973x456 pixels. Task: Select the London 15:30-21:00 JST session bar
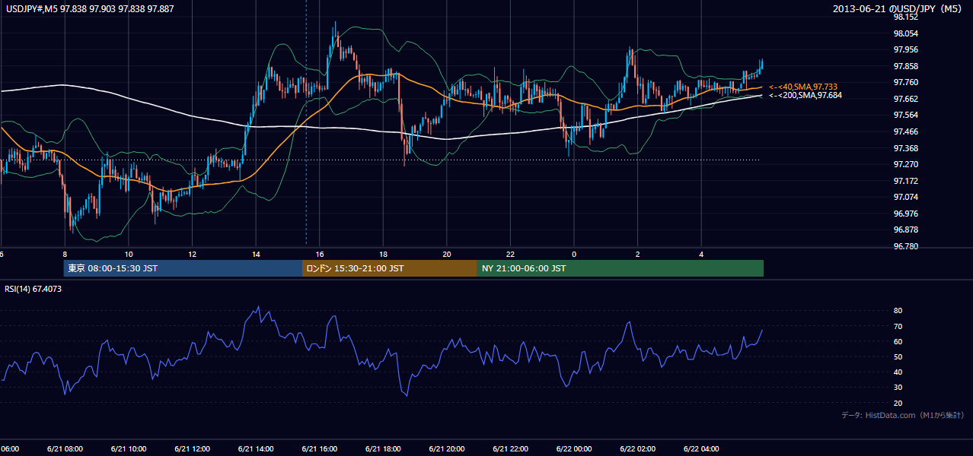pos(390,268)
